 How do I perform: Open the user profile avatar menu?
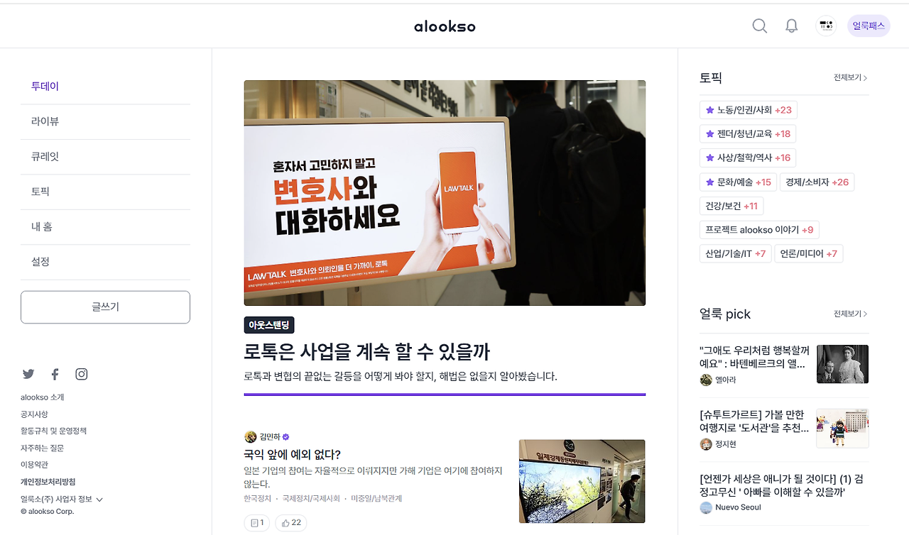click(x=826, y=26)
